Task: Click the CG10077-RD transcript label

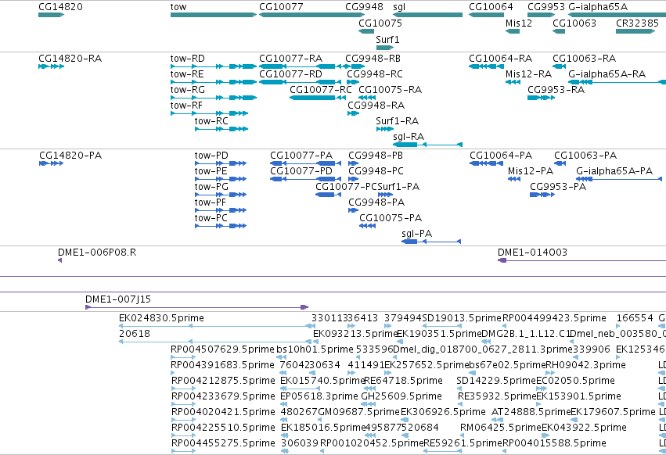Action: click(290, 73)
